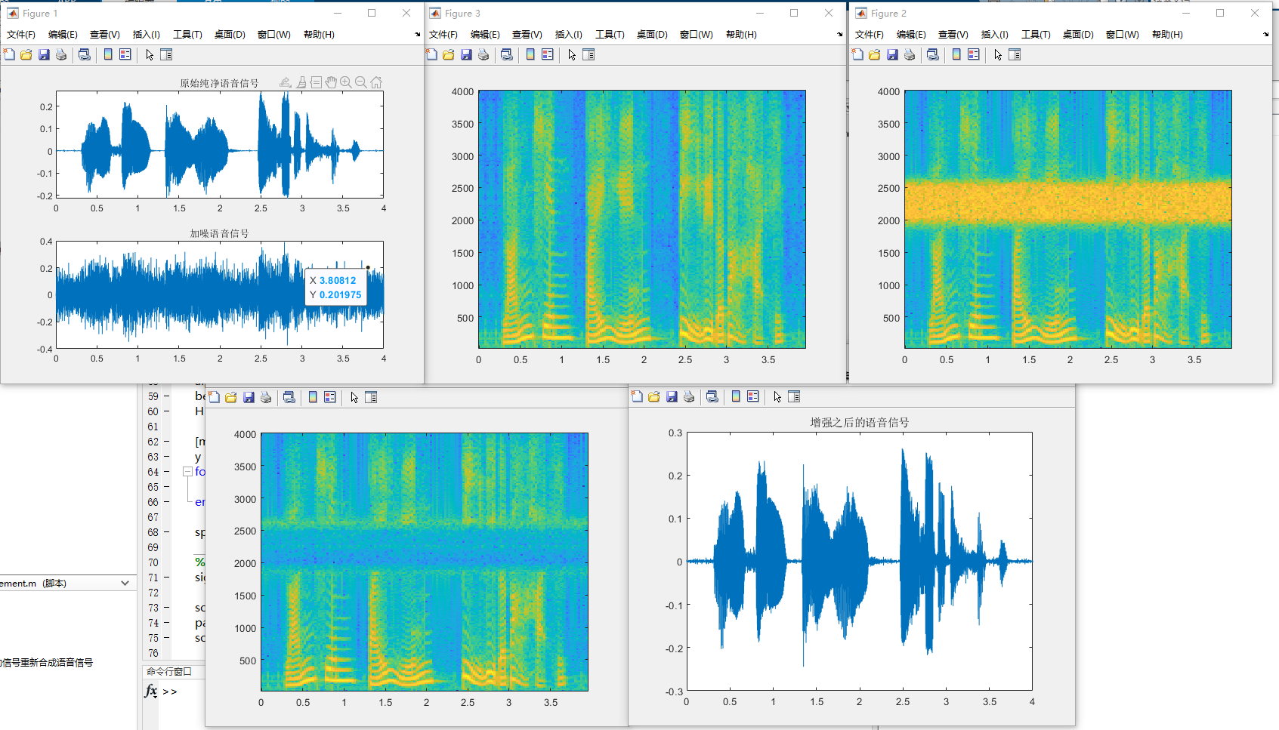Click Open File icon in Figure 1 toolbar

26,54
